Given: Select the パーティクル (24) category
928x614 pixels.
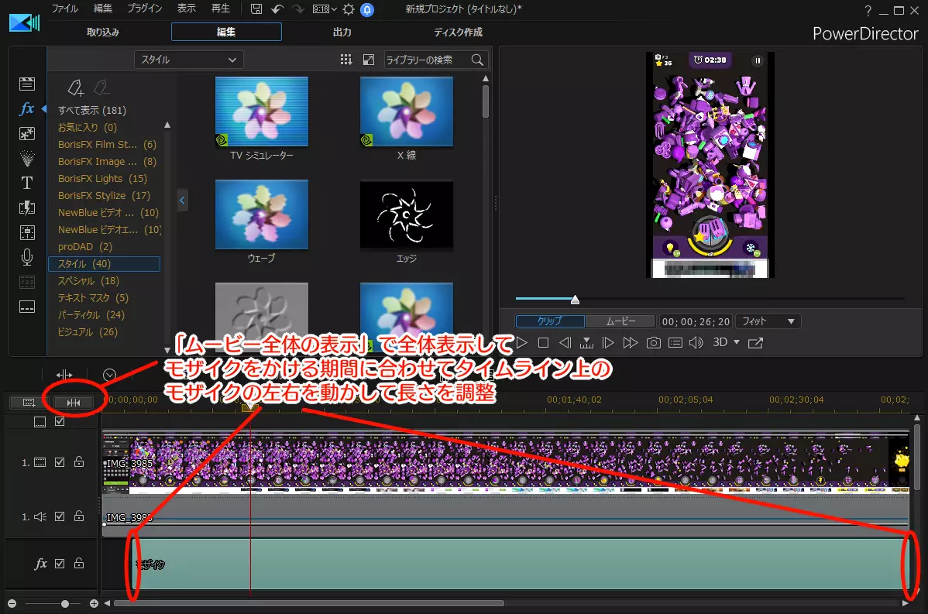Looking at the screenshot, I should coord(91,314).
